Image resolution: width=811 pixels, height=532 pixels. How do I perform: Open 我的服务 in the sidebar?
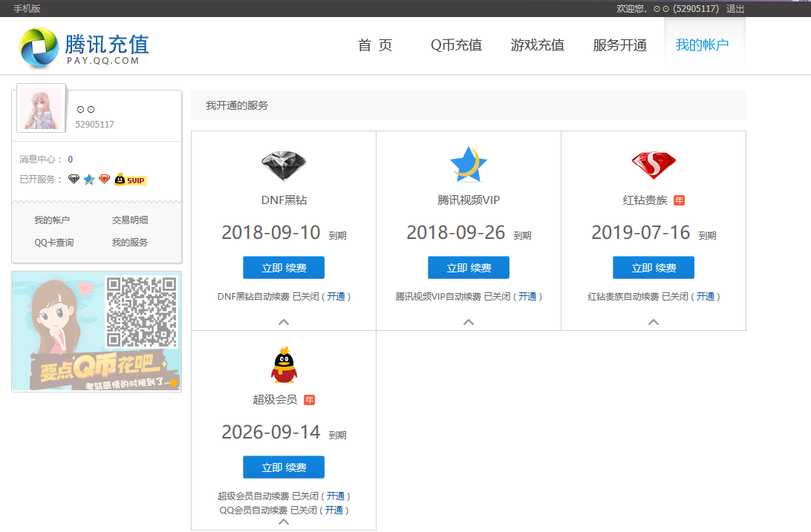point(130,242)
